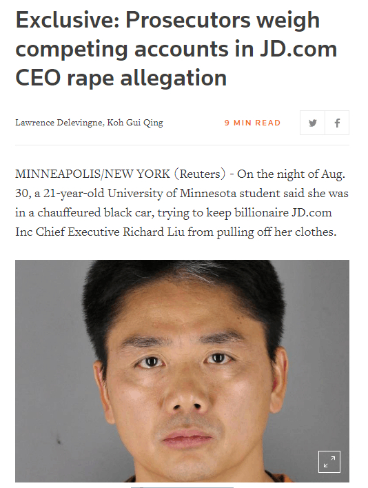
Task: Click the article headline text
Action: 176,49
